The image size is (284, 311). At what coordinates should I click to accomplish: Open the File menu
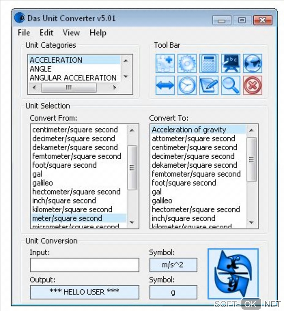(24, 33)
